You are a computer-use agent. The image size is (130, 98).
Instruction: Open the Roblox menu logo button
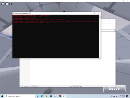coord(3,4)
